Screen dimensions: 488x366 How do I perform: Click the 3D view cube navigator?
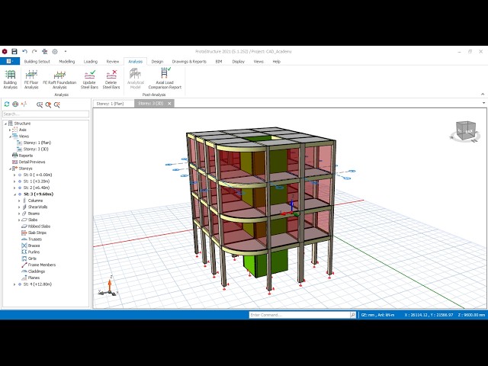[x=465, y=131]
